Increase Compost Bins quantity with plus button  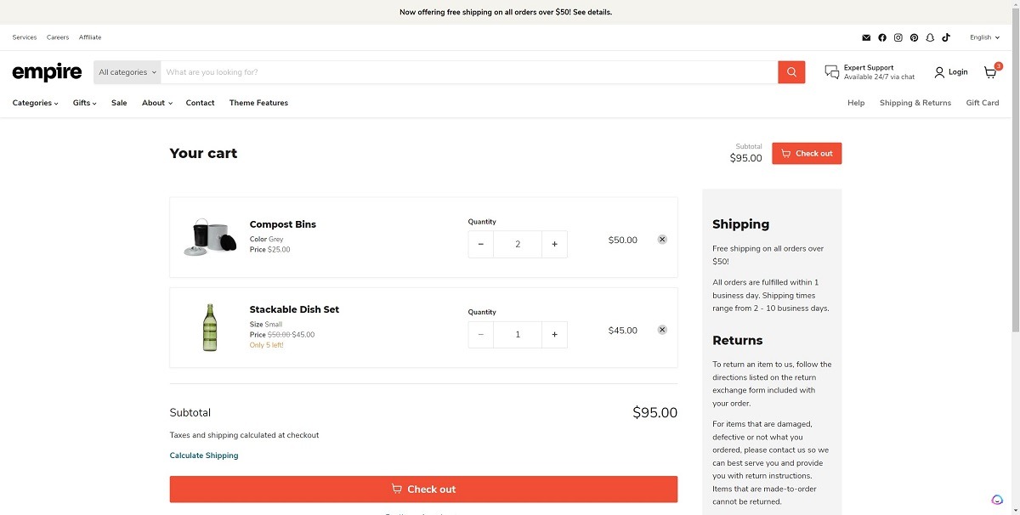554,244
